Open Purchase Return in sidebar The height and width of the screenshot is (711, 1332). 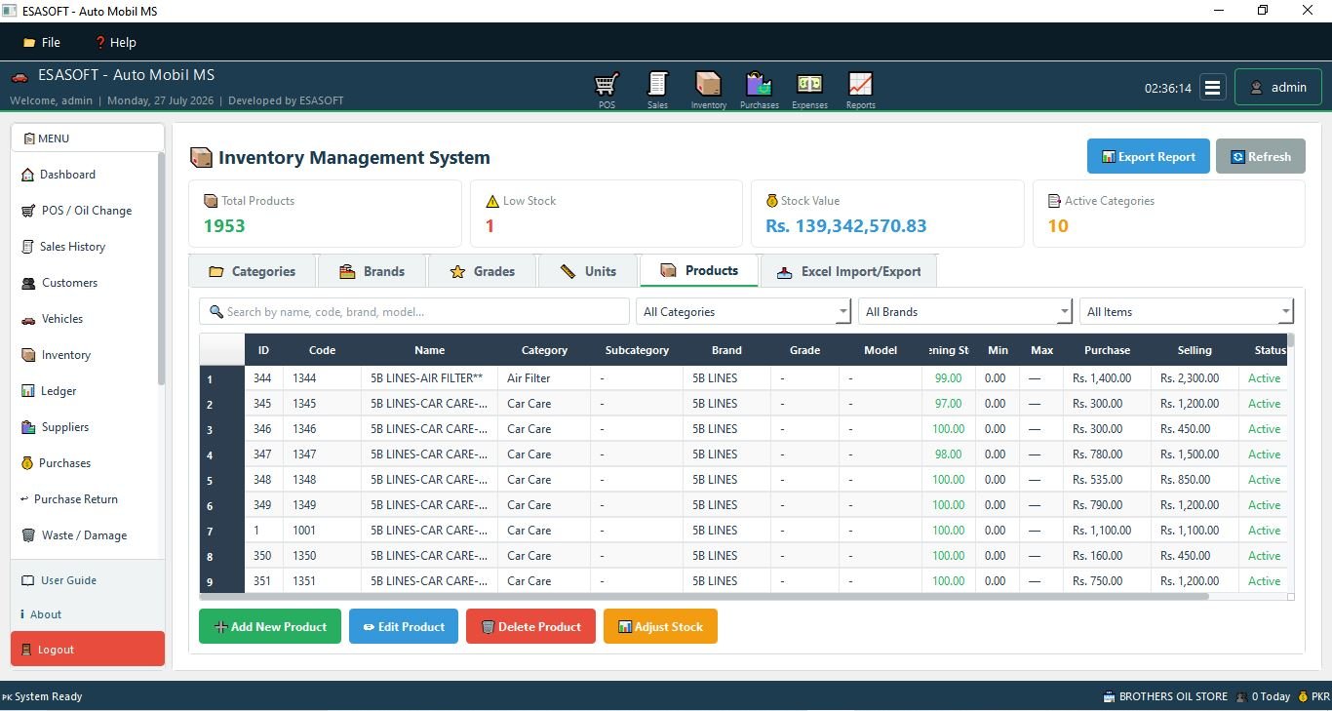click(x=84, y=499)
